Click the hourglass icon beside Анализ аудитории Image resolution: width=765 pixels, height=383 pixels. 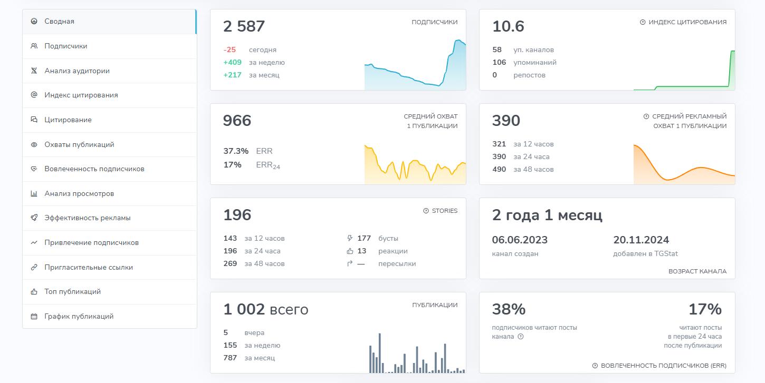point(34,71)
